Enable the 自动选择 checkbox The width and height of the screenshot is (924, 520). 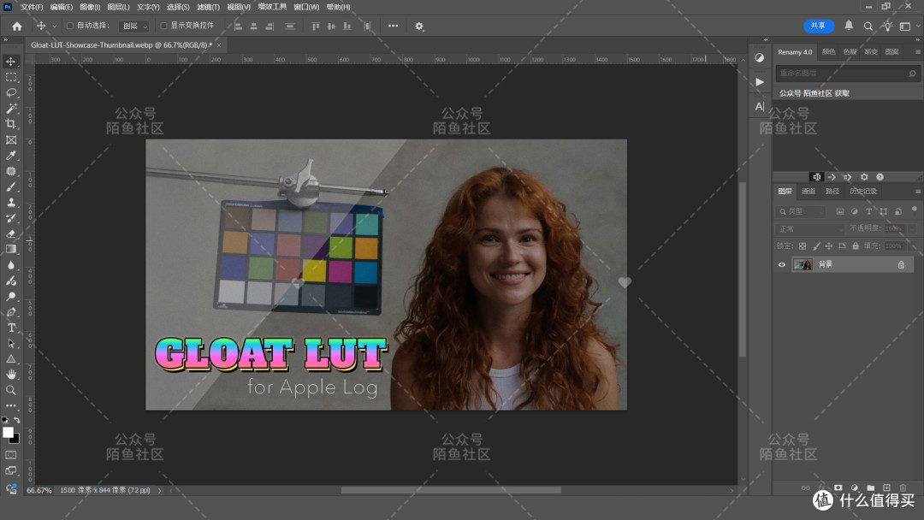(70, 26)
